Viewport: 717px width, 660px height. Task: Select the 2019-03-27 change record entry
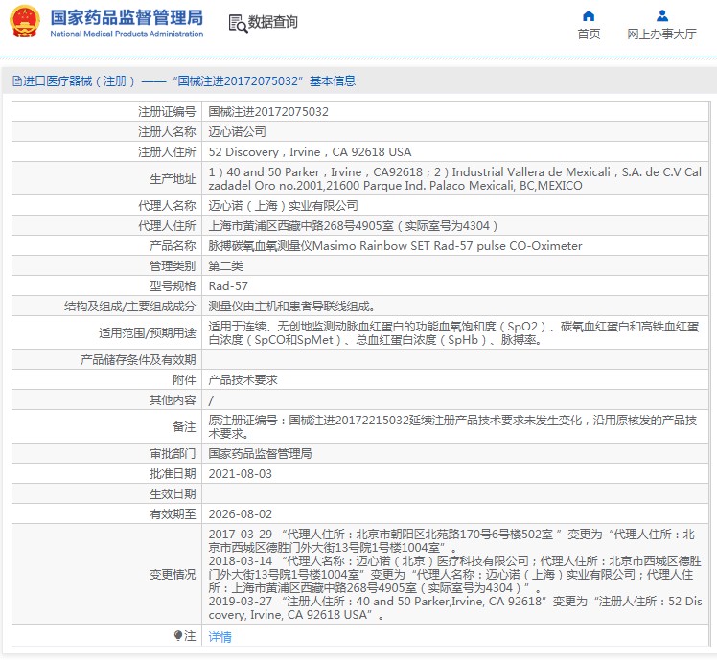(x=455, y=608)
